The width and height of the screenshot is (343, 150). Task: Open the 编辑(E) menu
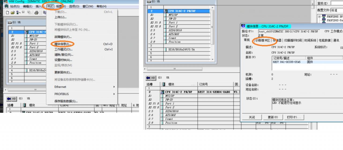[x=28, y=6]
